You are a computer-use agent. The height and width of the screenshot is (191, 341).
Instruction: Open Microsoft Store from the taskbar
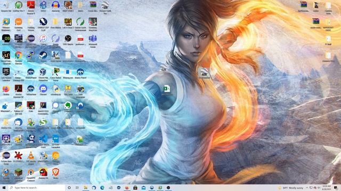click(135, 187)
